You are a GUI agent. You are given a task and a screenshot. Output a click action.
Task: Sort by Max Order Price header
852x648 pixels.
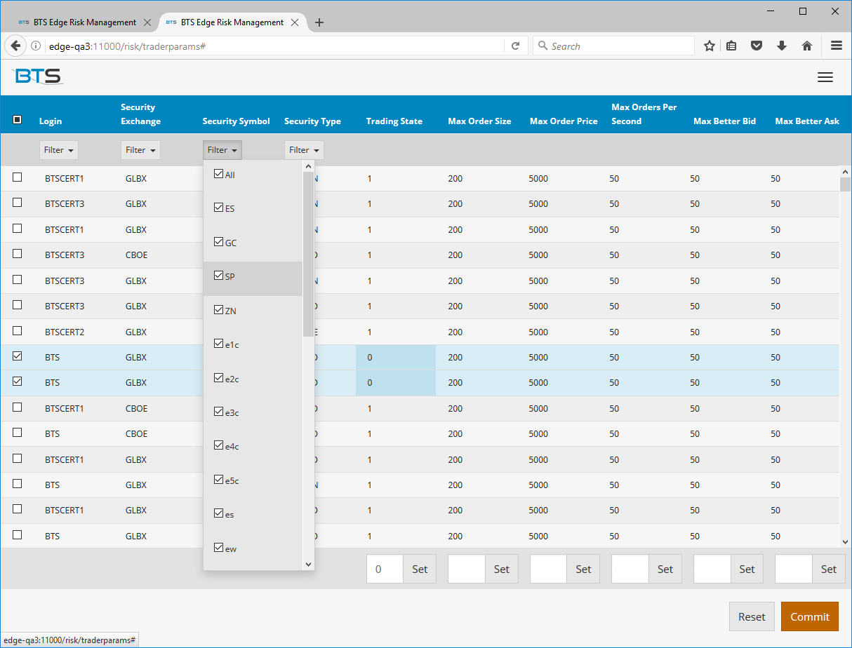(564, 121)
